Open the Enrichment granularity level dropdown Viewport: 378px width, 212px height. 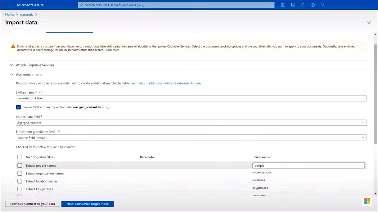tap(191, 137)
